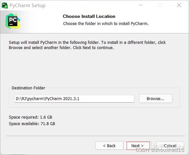Click the large PyCharm PC logo

coord(13,21)
